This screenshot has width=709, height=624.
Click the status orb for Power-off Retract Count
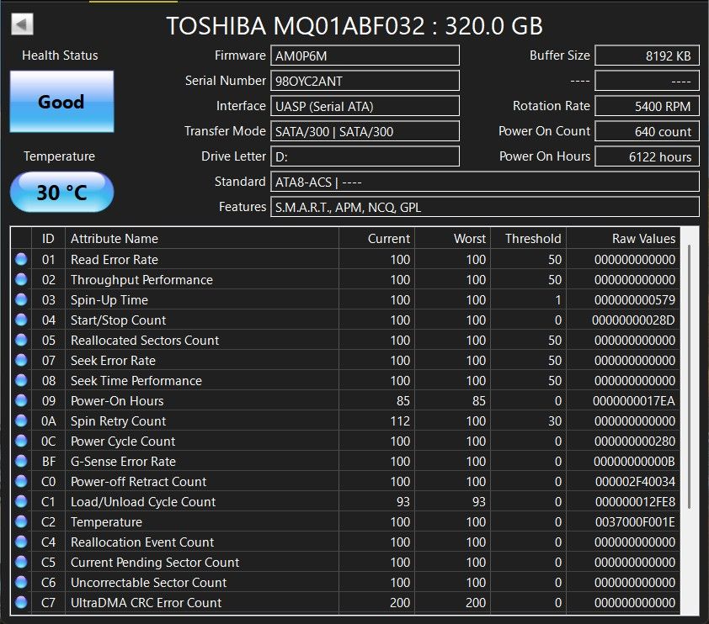(21, 481)
